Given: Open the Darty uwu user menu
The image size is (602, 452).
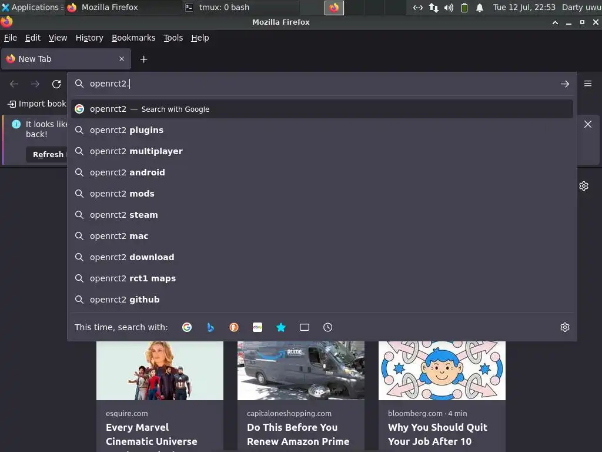Looking at the screenshot, I should click(x=581, y=7).
